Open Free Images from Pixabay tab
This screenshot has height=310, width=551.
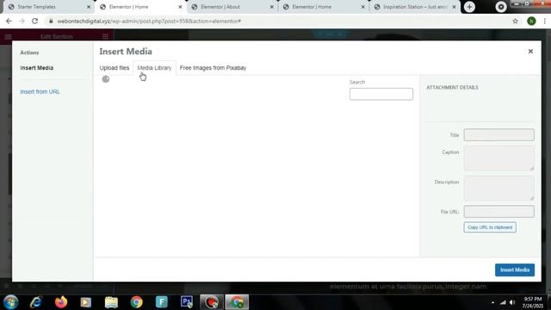coord(213,68)
